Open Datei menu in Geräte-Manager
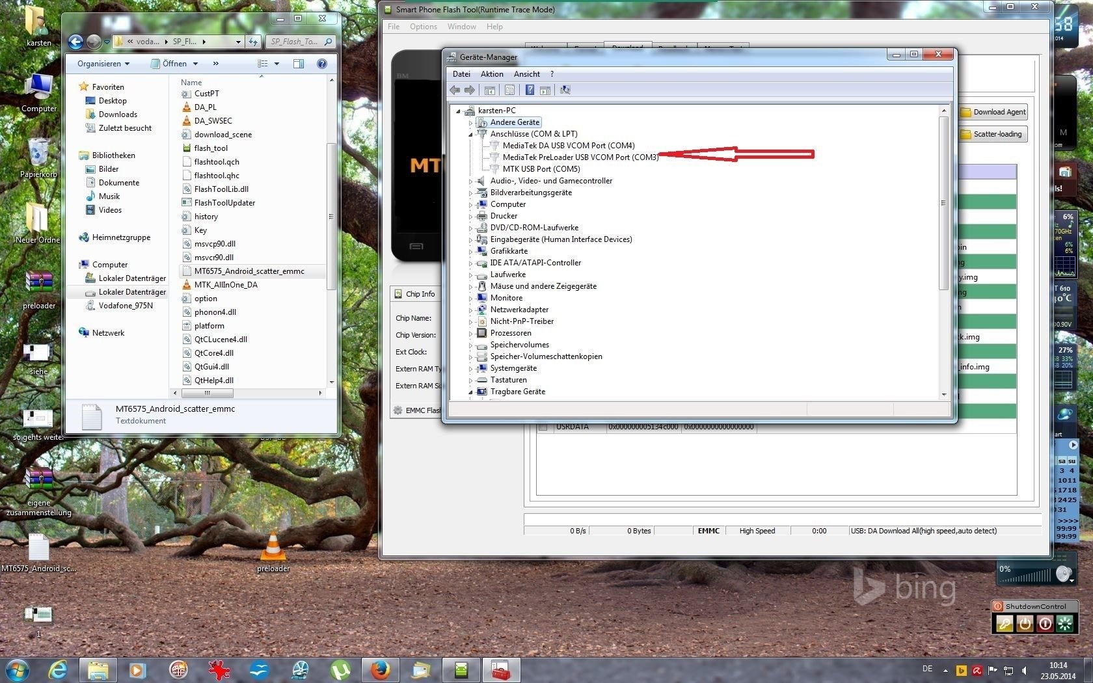1093x683 pixels. click(461, 74)
